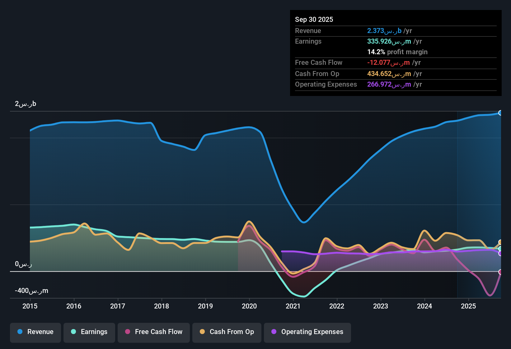Toggle the Earnings series visibility

click(89, 332)
